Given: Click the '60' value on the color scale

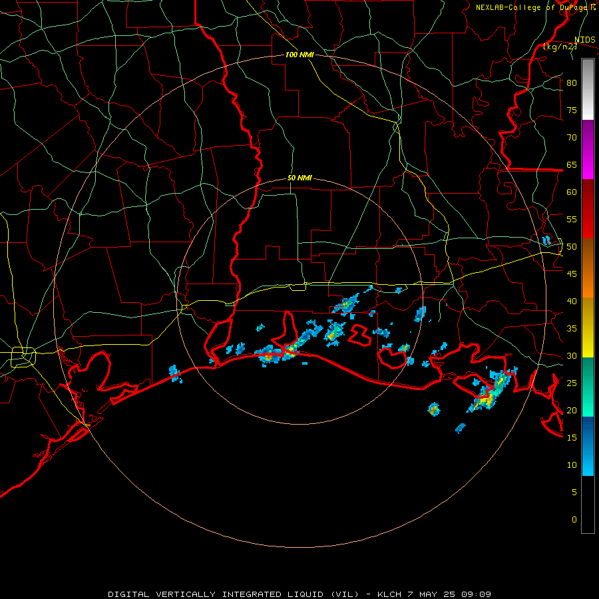Looking at the screenshot, I should [572, 192].
